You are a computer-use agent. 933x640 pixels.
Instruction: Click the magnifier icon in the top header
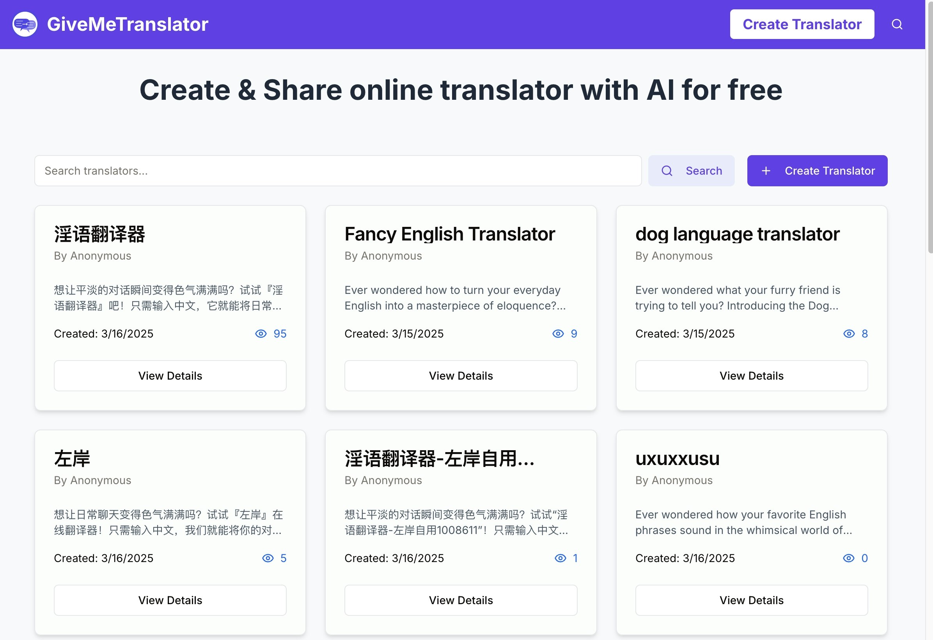tap(897, 25)
